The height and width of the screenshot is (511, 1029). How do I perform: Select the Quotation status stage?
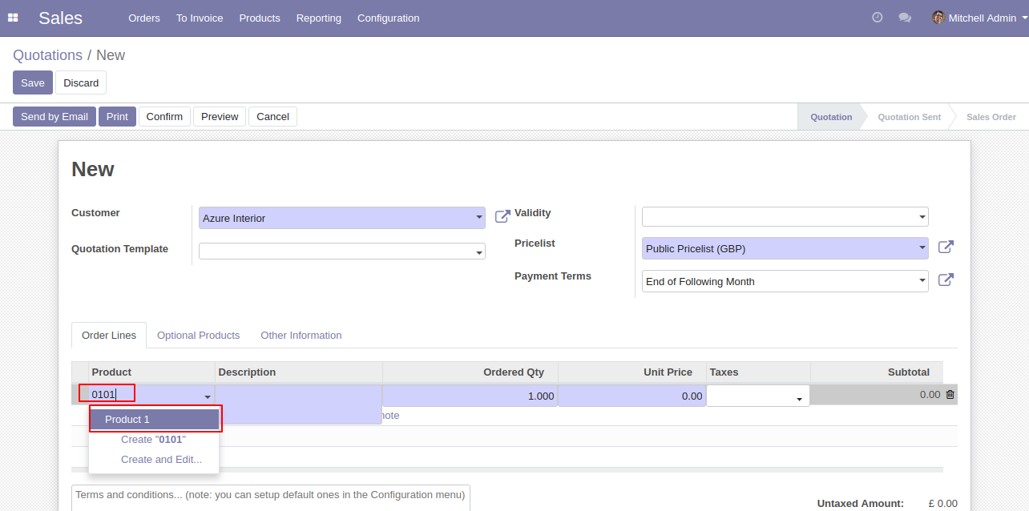[x=831, y=117]
